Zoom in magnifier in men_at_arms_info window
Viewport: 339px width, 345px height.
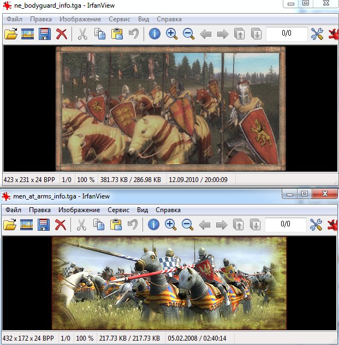point(171,225)
